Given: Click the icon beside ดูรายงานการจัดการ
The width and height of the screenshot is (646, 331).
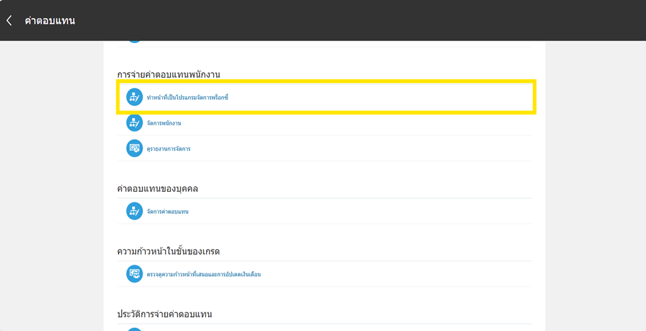Looking at the screenshot, I should point(135,149).
